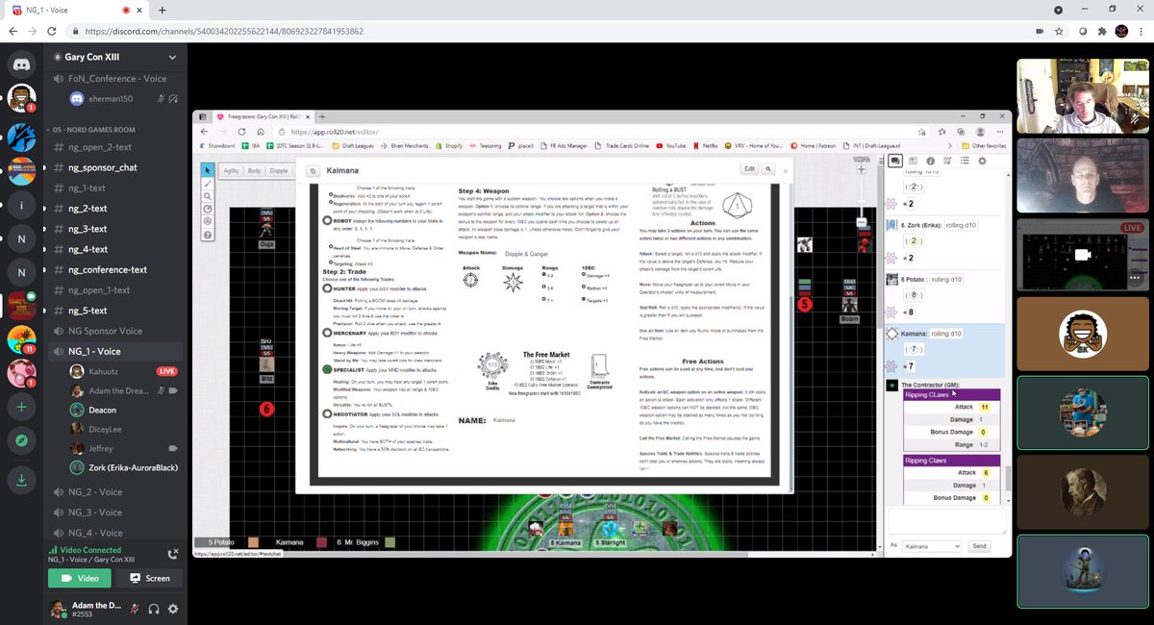This screenshot has height=625, width=1154.
Task: Select the pointer/select tool in Roll20 toolbar
Action: (x=207, y=170)
